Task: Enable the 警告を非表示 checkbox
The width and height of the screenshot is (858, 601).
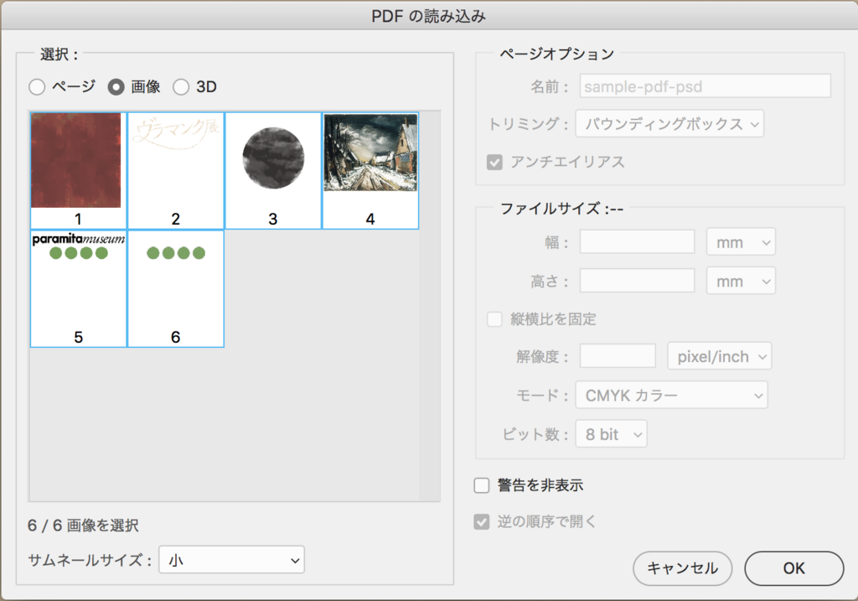Action: point(482,485)
